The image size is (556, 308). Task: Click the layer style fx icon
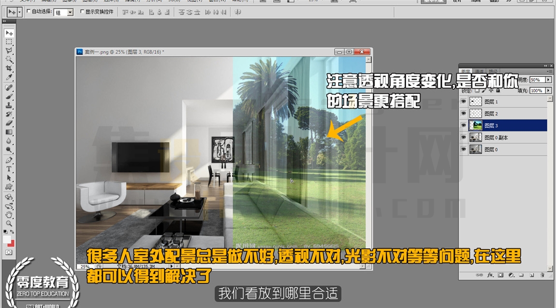point(490,275)
